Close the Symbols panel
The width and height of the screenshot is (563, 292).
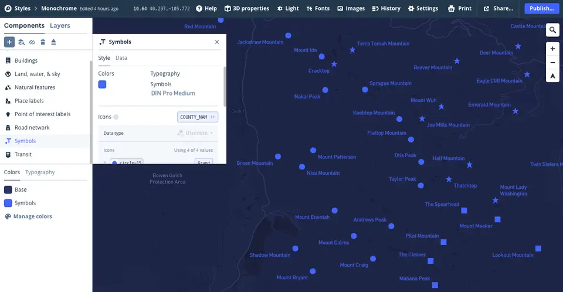(217, 42)
